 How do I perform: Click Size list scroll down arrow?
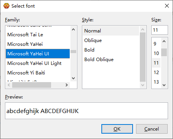coord(164,85)
